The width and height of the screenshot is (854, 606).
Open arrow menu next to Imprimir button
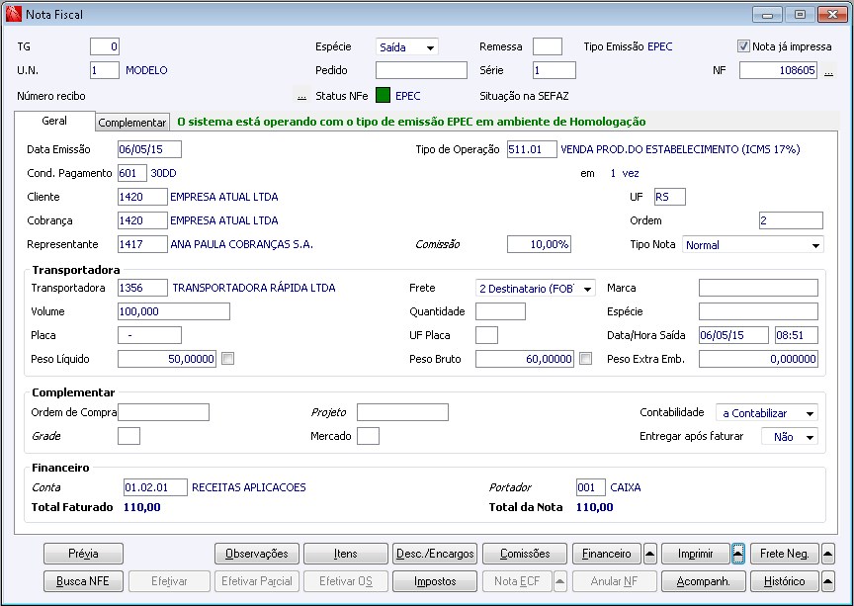[738, 554]
